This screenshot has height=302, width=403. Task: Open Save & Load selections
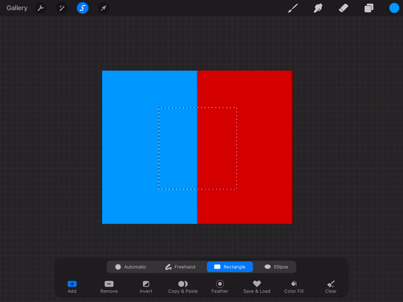(257, 287)
